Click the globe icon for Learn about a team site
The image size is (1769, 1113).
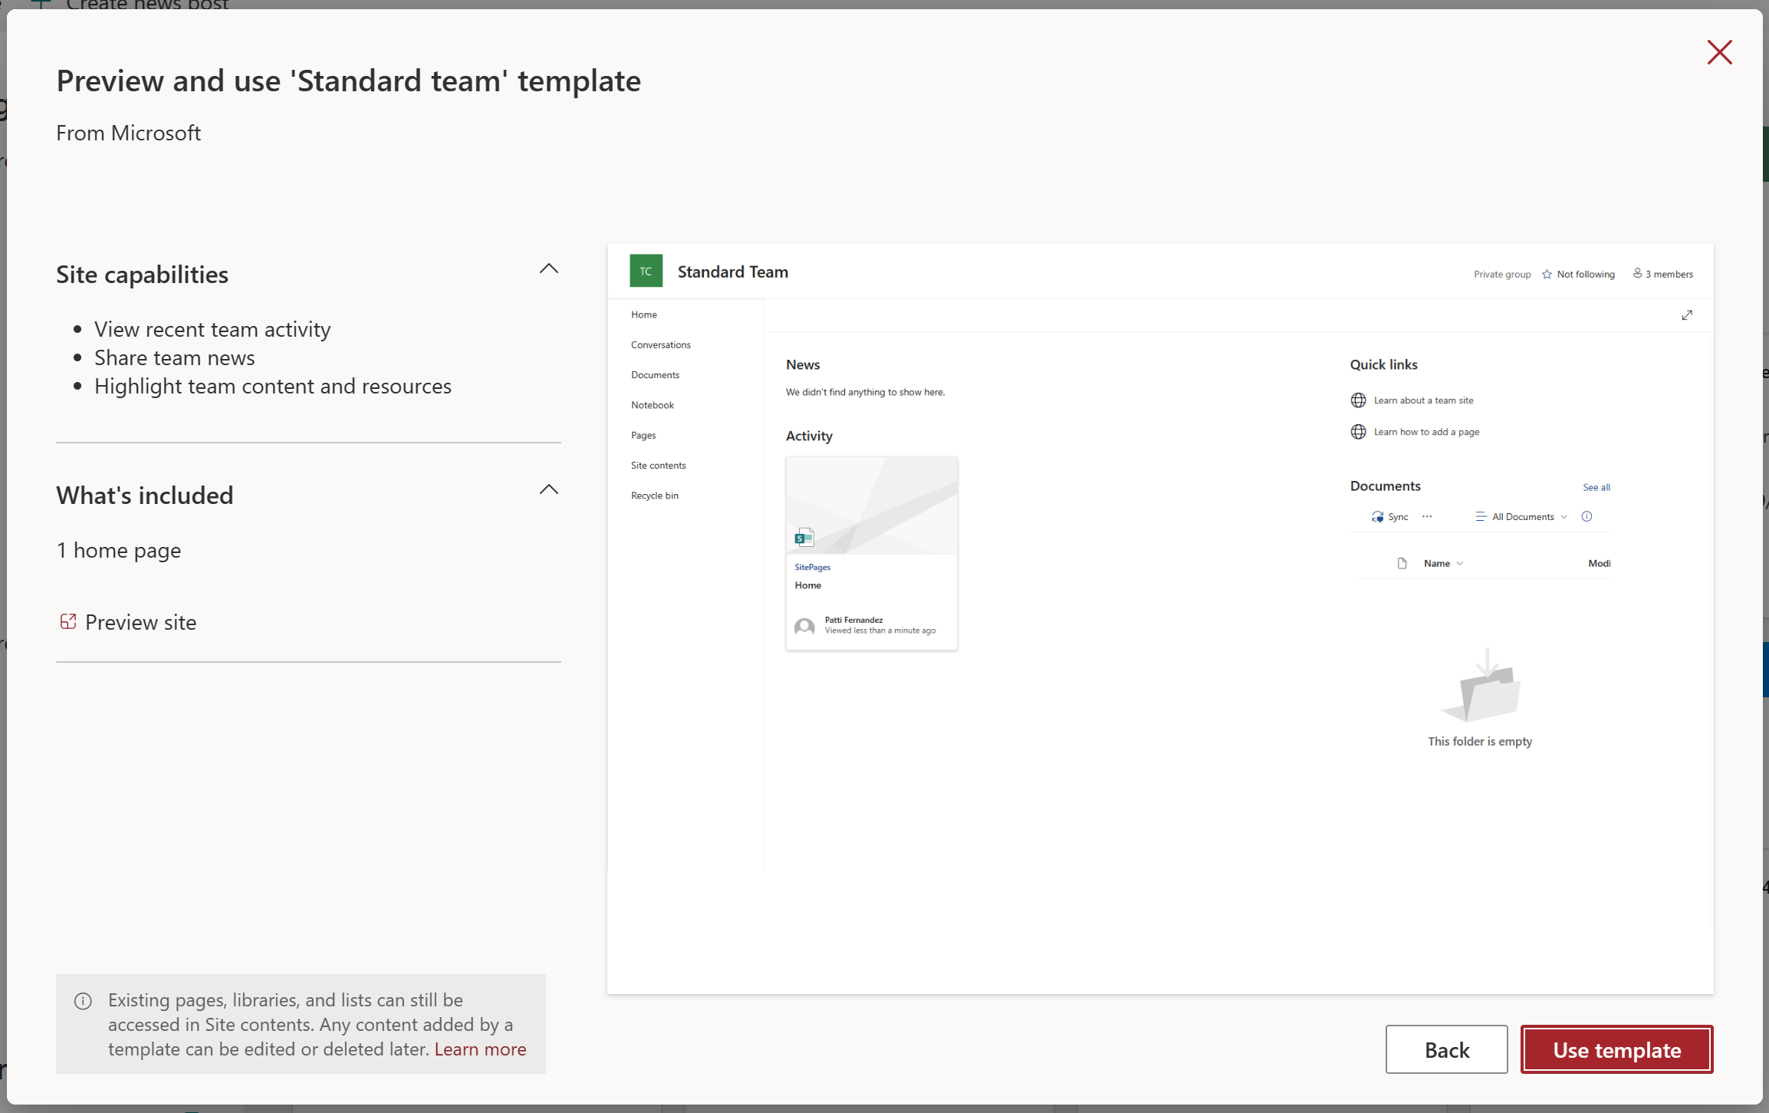[x=1358, y=400]
